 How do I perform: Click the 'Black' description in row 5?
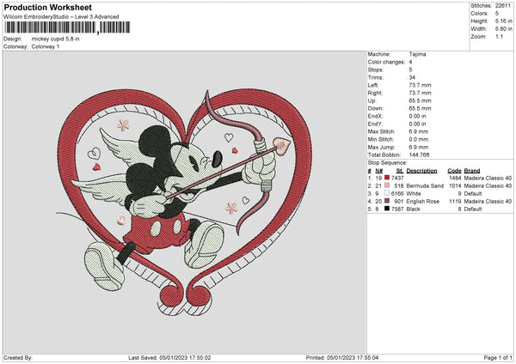pos(414,209)
